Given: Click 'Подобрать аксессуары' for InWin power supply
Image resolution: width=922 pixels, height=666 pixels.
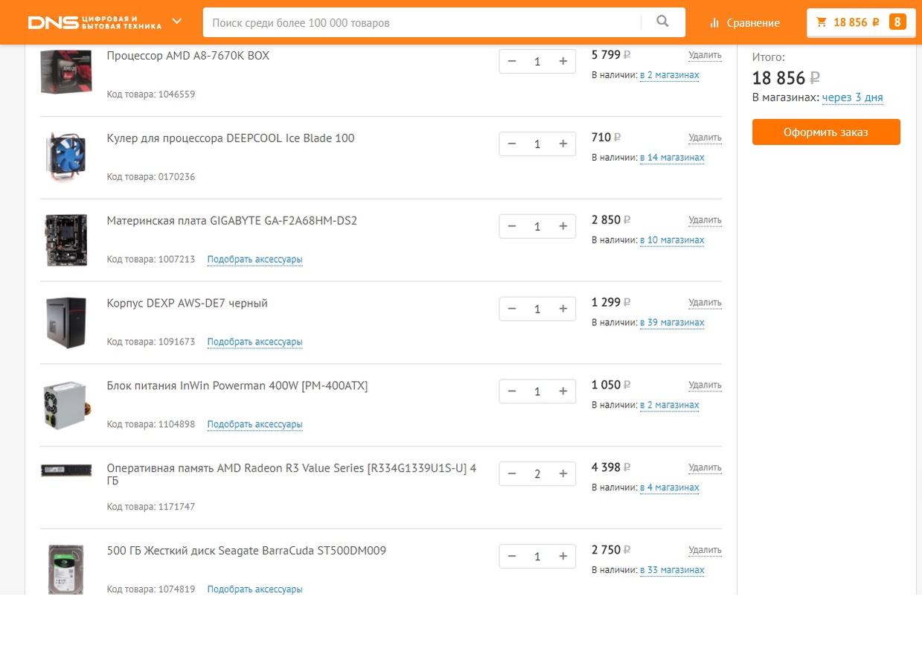Looking at the screenshot, I should coord(254,425).
